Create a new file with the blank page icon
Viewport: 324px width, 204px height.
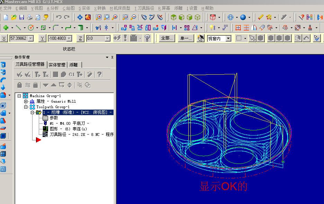(x=6, y=17)
